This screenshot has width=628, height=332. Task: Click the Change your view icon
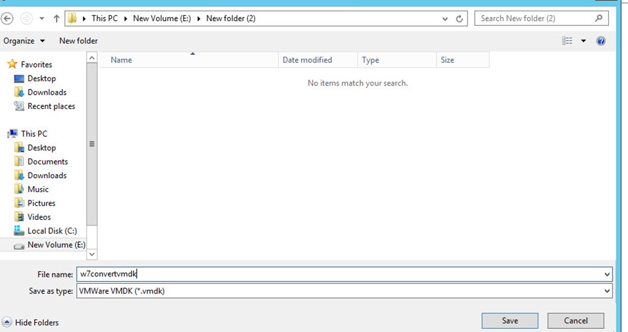[567, 41]
